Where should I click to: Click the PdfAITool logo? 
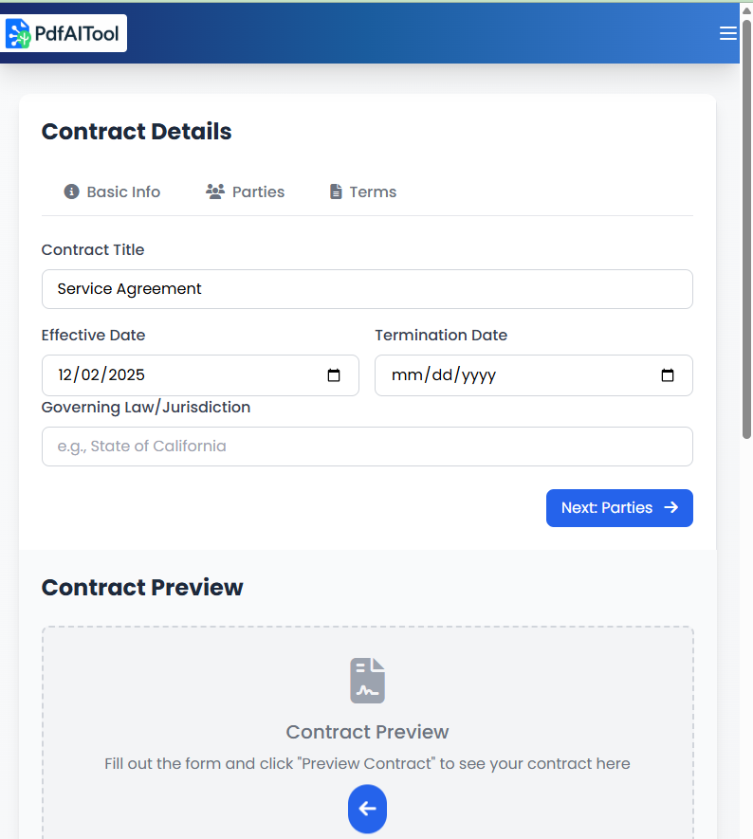pyautogui.click(x=65, y=34)
